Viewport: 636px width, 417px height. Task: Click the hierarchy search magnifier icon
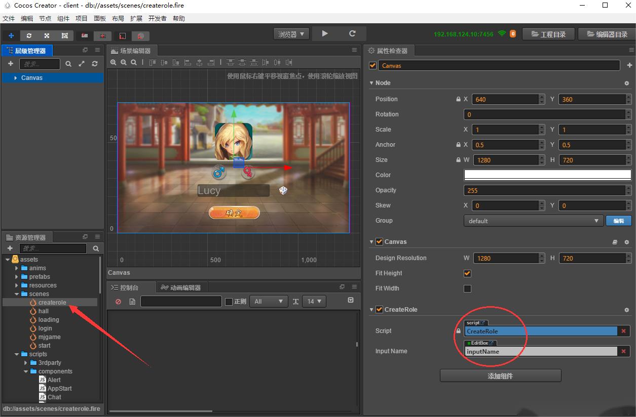click(x=68, y=64)
